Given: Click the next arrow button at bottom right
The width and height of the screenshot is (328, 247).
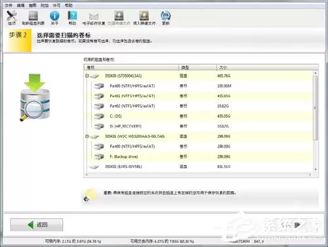Looking at the screenshot, I should pos(297,225).
